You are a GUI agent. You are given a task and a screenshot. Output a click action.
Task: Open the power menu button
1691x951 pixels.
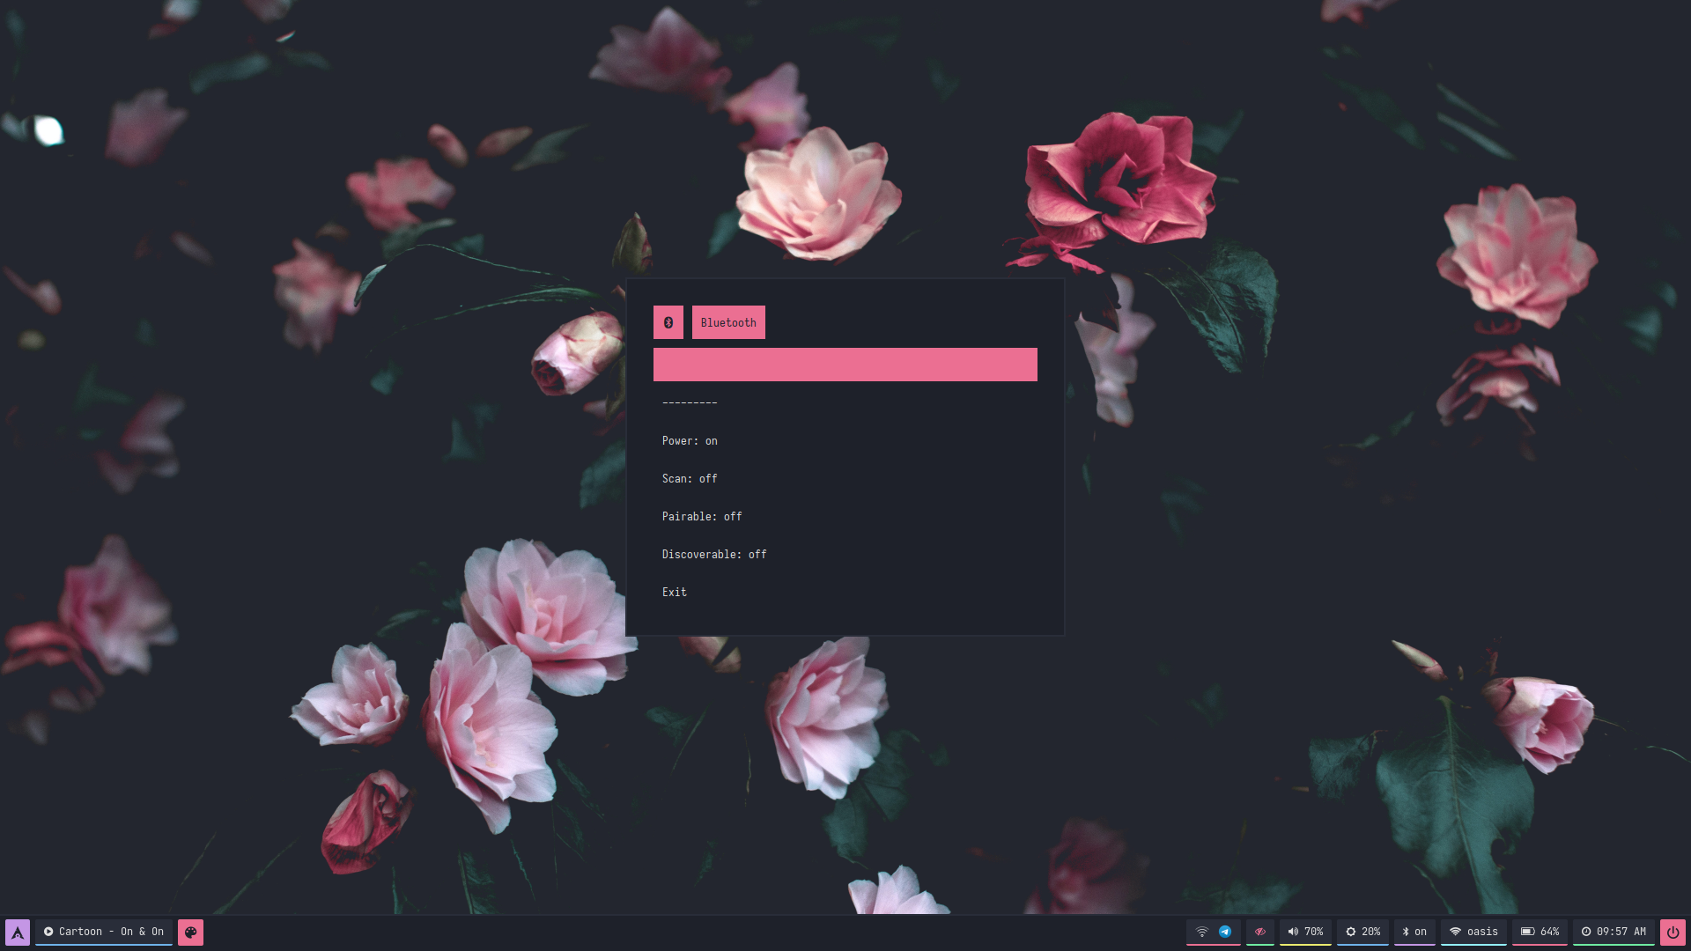(1672, 932)
